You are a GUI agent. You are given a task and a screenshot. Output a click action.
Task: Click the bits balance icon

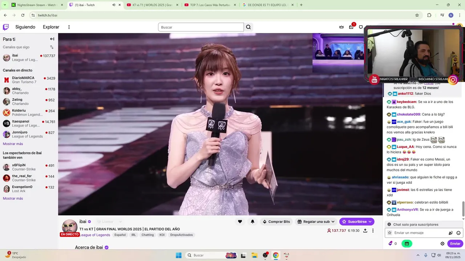(391, 244)
